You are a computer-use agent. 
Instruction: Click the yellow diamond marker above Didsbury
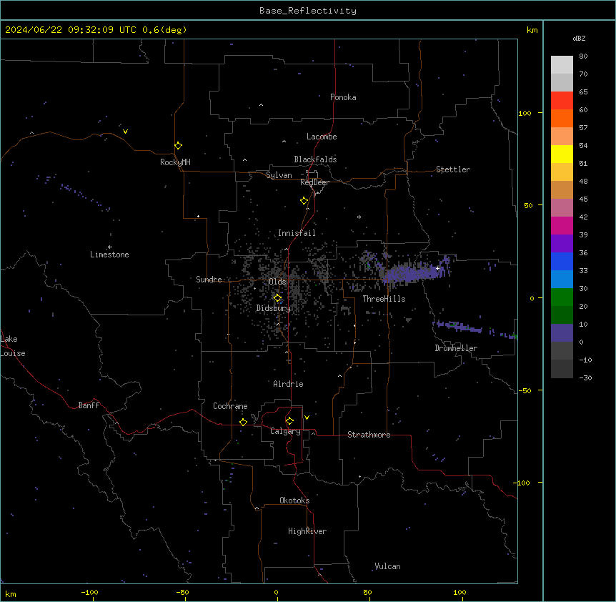tap(278, 298)
